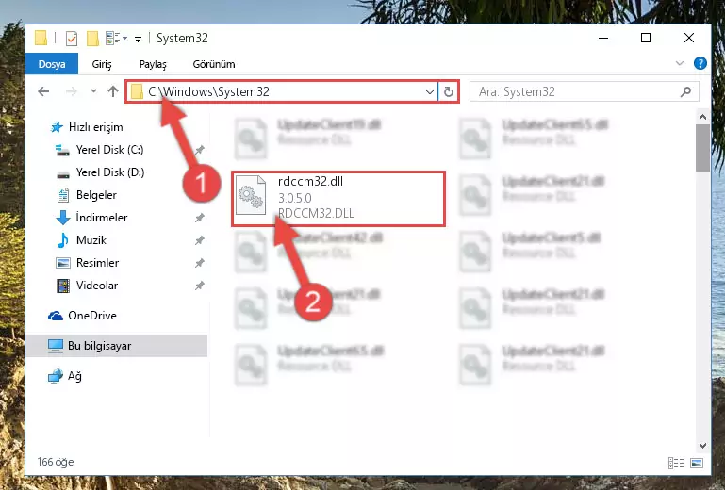The height and width of the screenshot is (490, 725).
Task: Click the 166 öğe item count
Action: coord(56,462)
